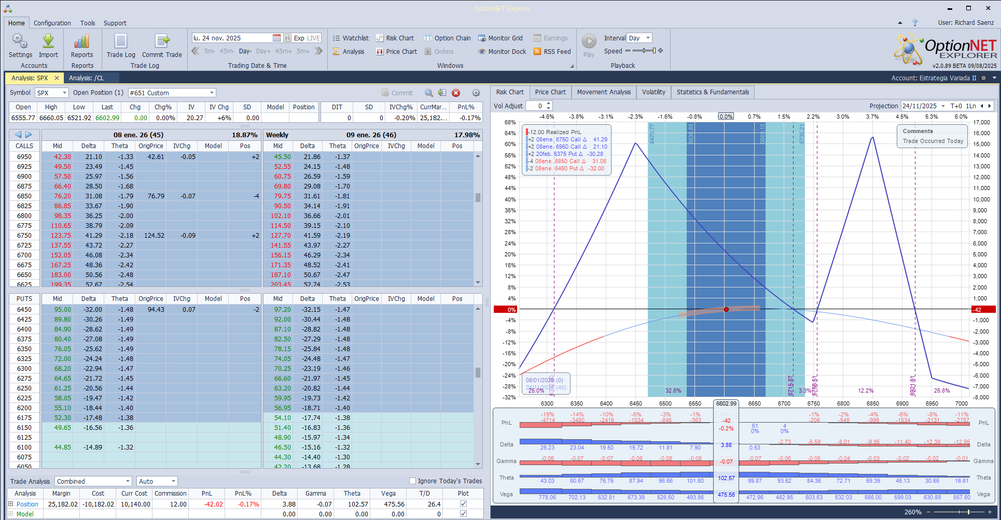
Task: Toggle the Exp expiration mode button
Action: coord(299,38)
